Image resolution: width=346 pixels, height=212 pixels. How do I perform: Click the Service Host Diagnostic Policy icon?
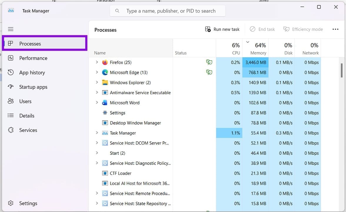[x=105, y=163]
